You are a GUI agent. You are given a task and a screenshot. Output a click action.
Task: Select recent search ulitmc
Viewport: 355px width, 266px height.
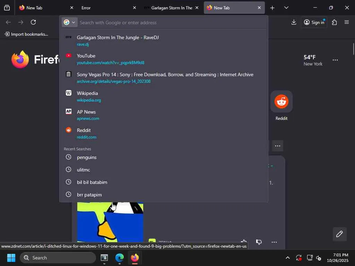coord(164,170)
